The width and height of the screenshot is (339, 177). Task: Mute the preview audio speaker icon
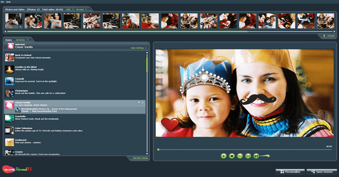coord(256,156)
